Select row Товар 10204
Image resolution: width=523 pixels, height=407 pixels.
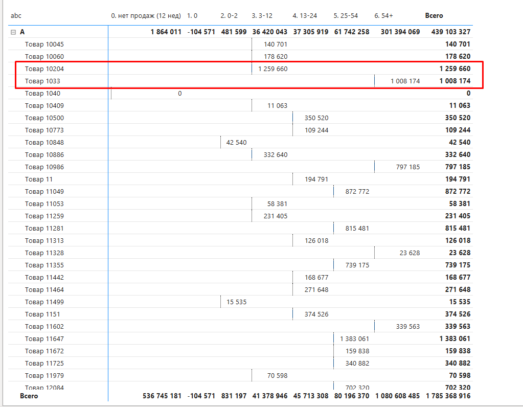click(44, 69)
